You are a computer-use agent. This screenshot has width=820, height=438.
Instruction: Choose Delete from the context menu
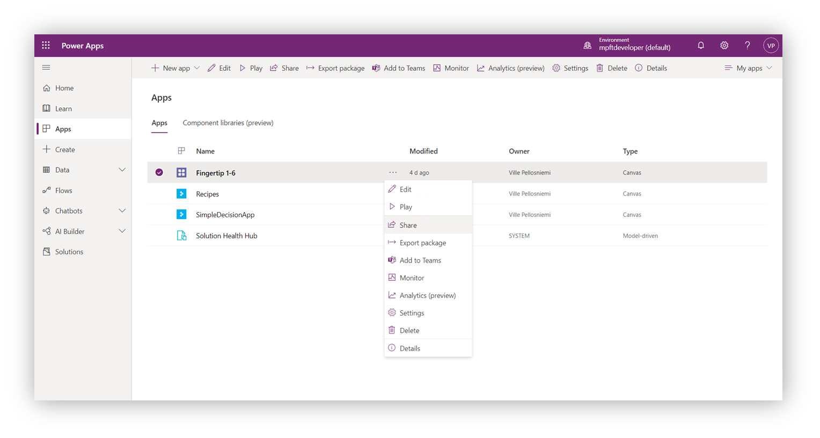428,331
